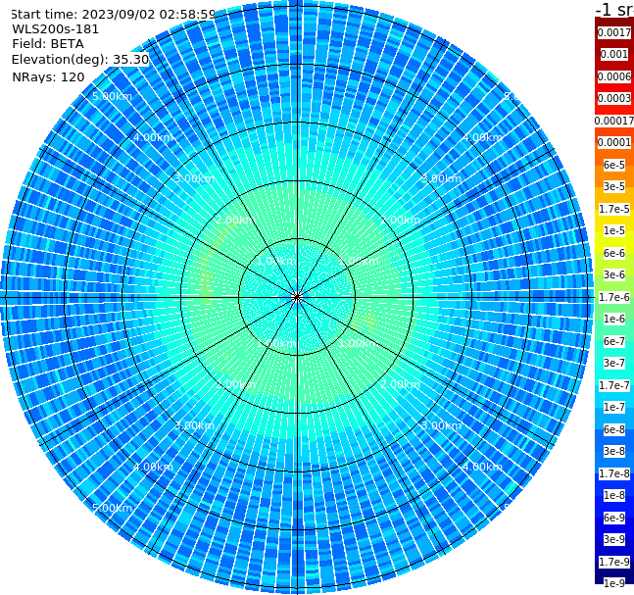Select the 1e-5 colorbar label
Screen dimensions: 634x595
(x=614, y=230)
